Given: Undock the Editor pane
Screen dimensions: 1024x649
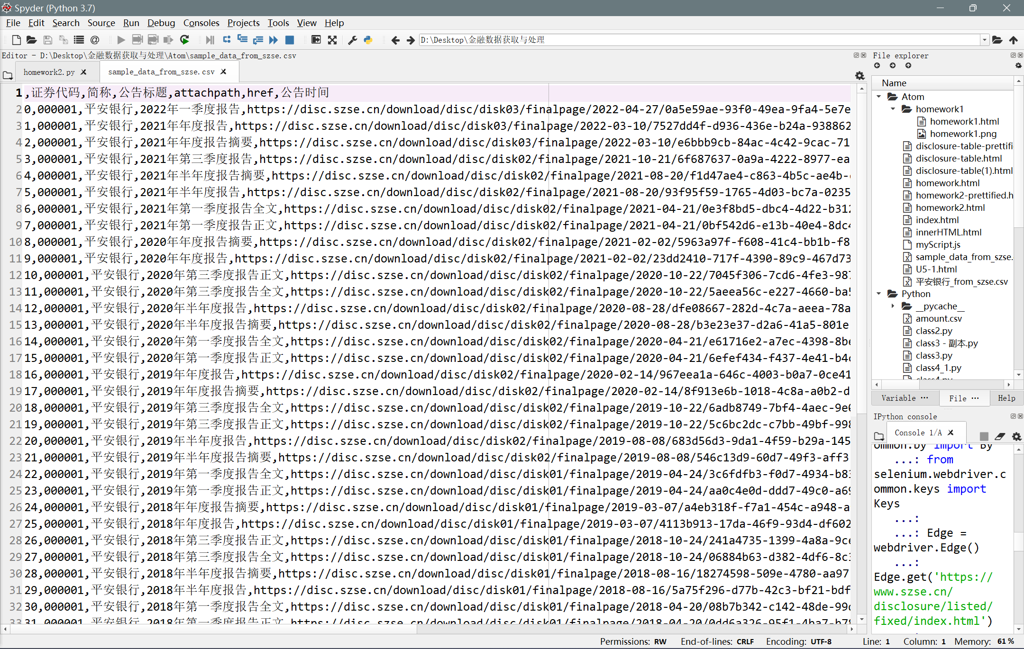Looking at the screenshot, I should tap(856, 55).
